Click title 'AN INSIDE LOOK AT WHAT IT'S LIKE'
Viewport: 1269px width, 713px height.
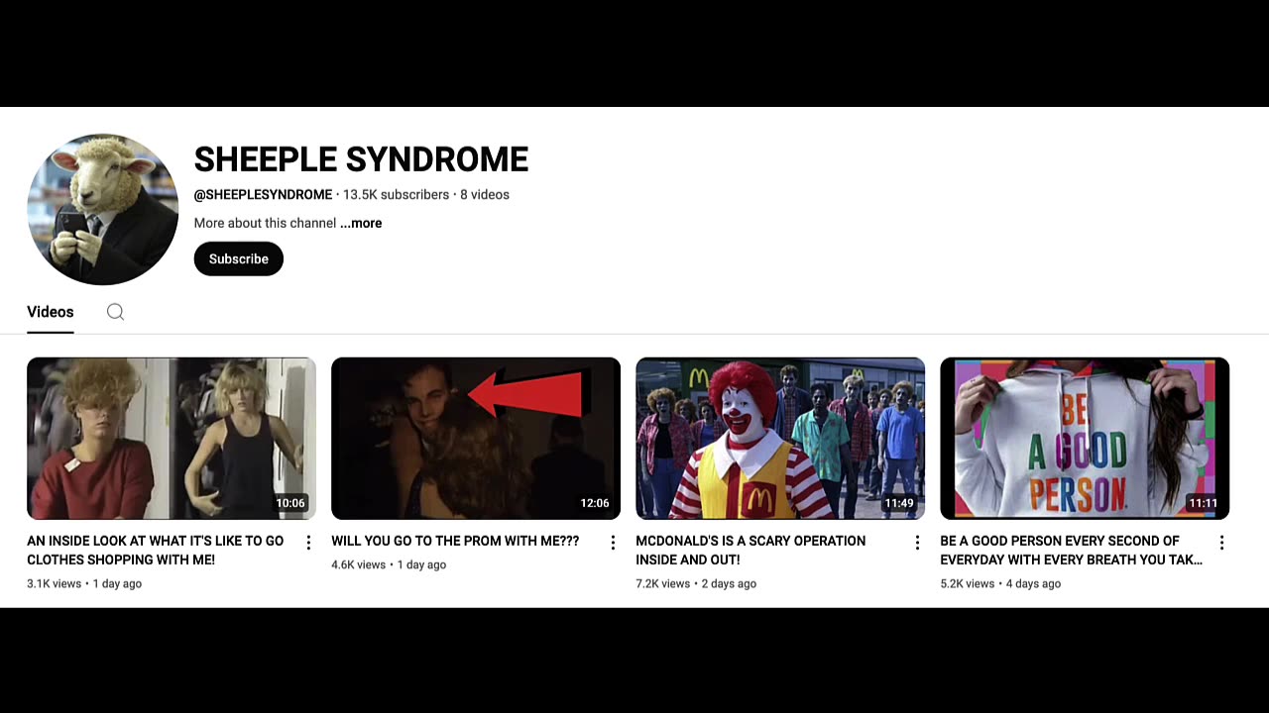click(x=156, y=551)
